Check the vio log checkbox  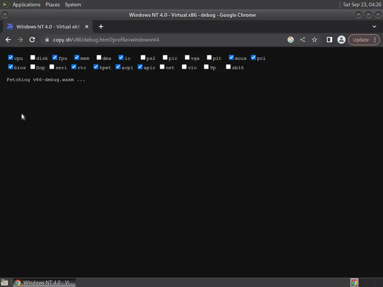click(x=184, y=67)
